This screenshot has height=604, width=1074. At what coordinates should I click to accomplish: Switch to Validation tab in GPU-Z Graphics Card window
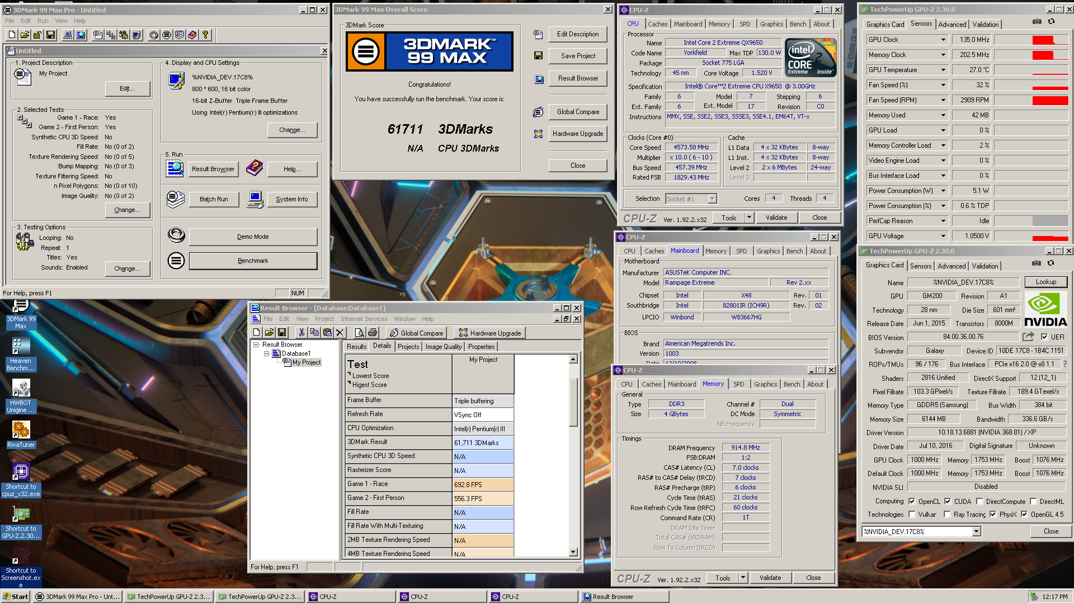click(x=984, y=266)
